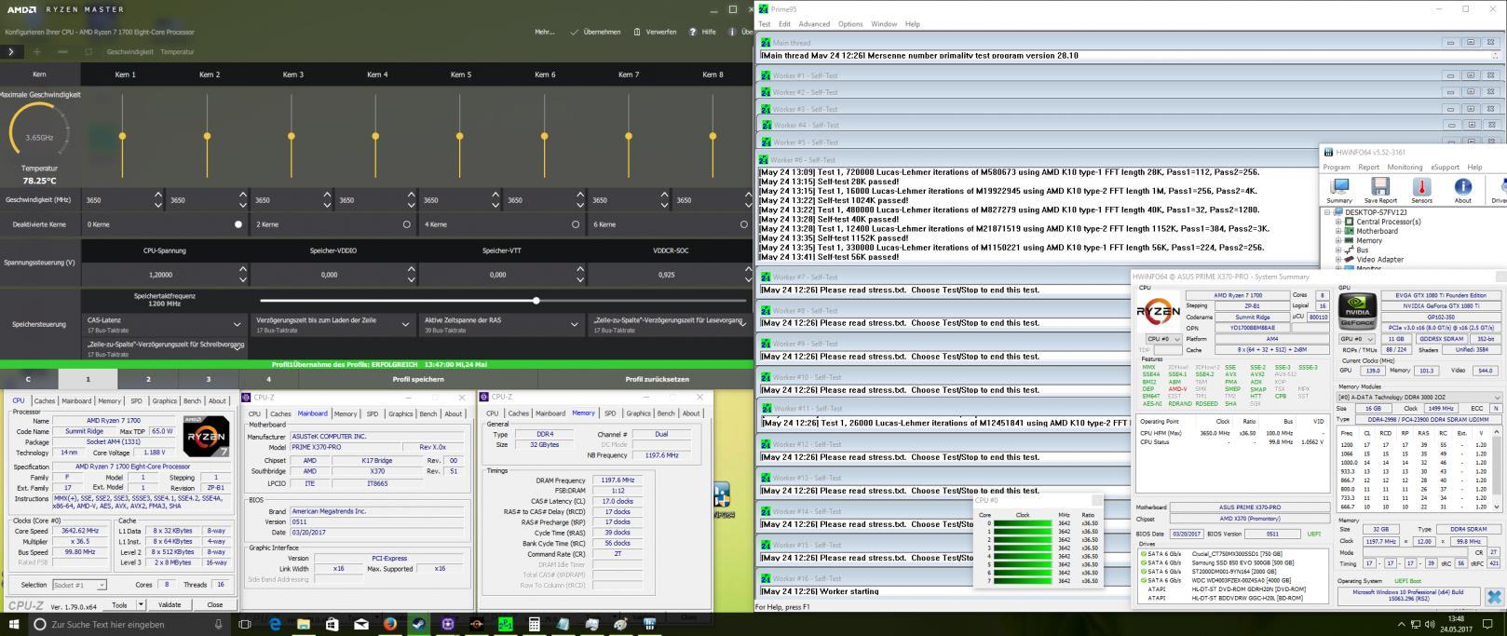Image resolution: width=1507 pixels, height=636 pixels.
Task: Open the A-DATA memory module dropdown
Action: click(1419, 398)
